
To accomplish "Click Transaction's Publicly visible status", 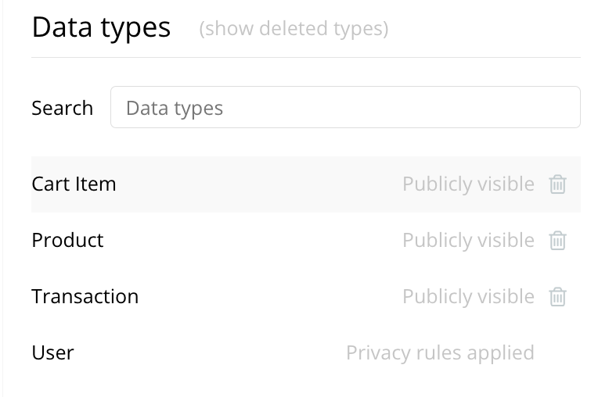I will (x=468, y=297).
